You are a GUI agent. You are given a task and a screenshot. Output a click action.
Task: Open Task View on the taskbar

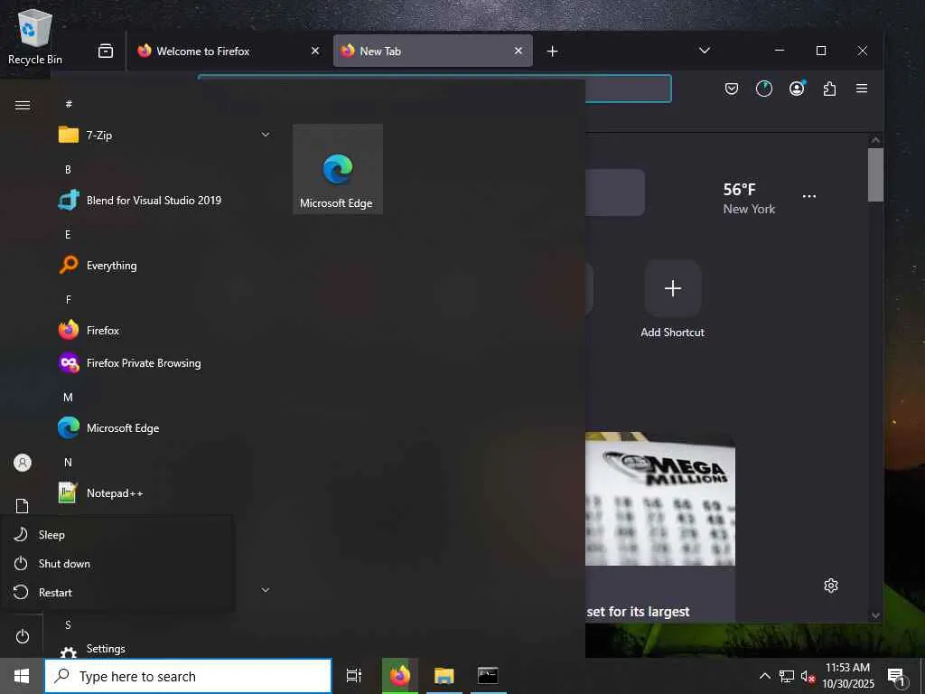point(353,676)
